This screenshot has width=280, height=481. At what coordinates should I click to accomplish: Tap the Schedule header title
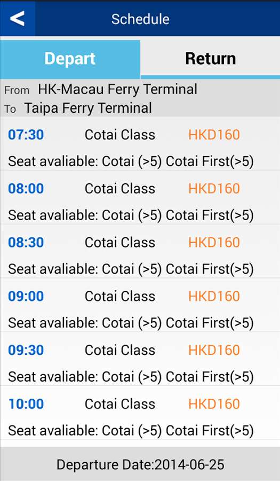[140, 19]
